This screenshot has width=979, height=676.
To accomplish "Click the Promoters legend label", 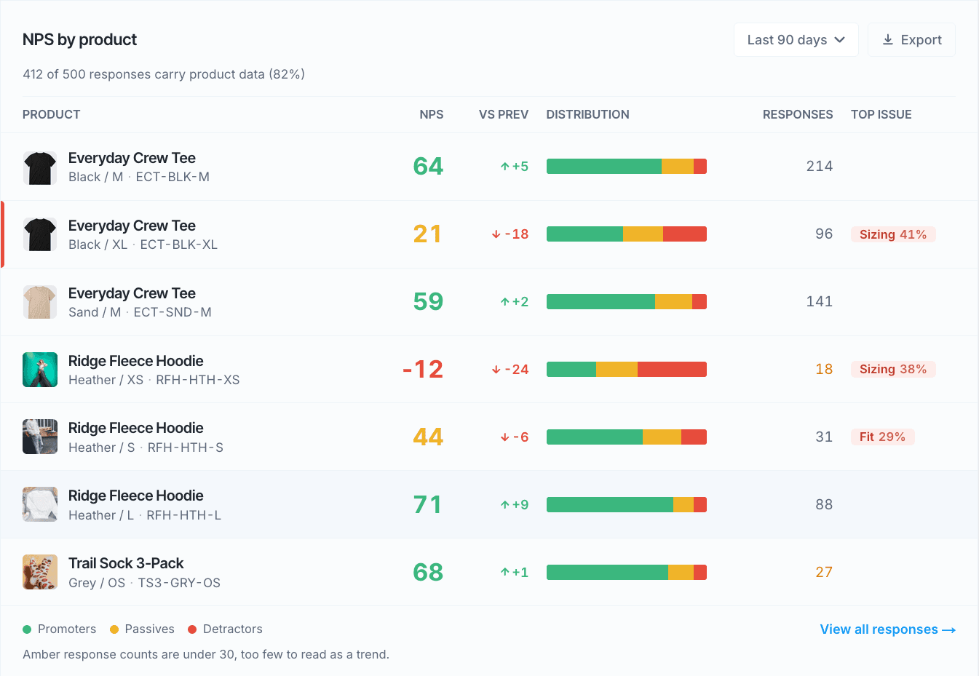I will (67, 629).
